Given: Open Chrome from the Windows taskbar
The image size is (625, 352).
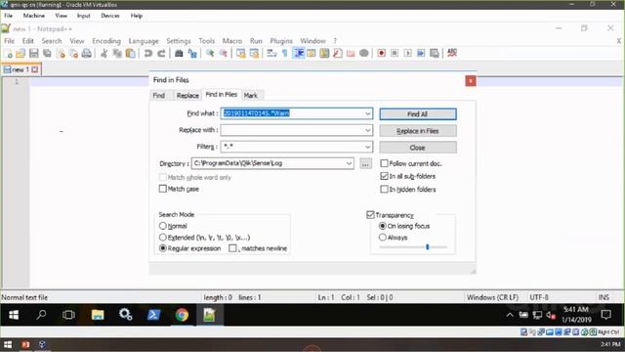Looking at the screenshot, I should point(182,315).
